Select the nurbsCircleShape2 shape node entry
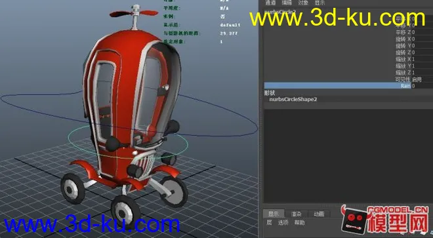 click(293, 100)
